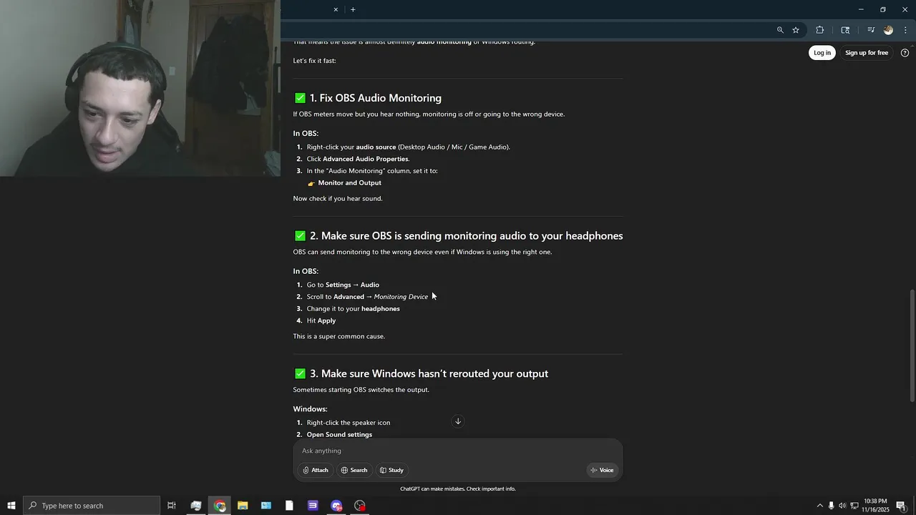Click Sign up for free

click(x=867, y=52)
